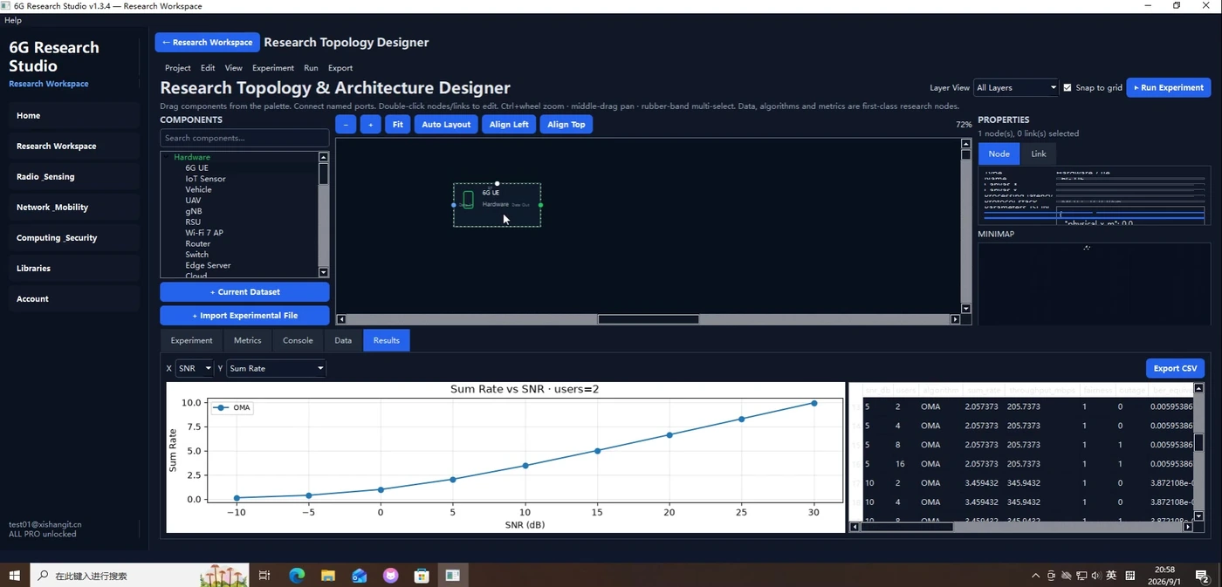This screenshot has width=1222, height=587.
Task: Open the Layer View dropdown
Action: (1016, 87)
